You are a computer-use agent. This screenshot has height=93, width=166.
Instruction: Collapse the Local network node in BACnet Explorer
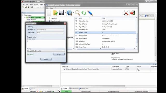(47, 21)
